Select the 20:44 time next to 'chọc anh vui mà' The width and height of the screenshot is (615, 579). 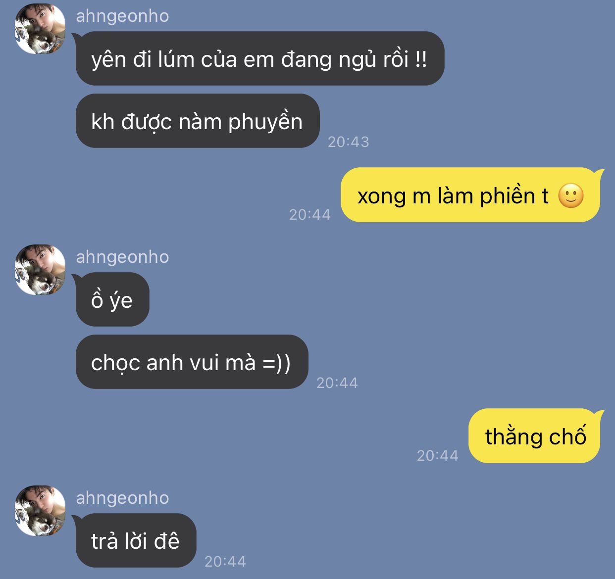coord(337,383)
